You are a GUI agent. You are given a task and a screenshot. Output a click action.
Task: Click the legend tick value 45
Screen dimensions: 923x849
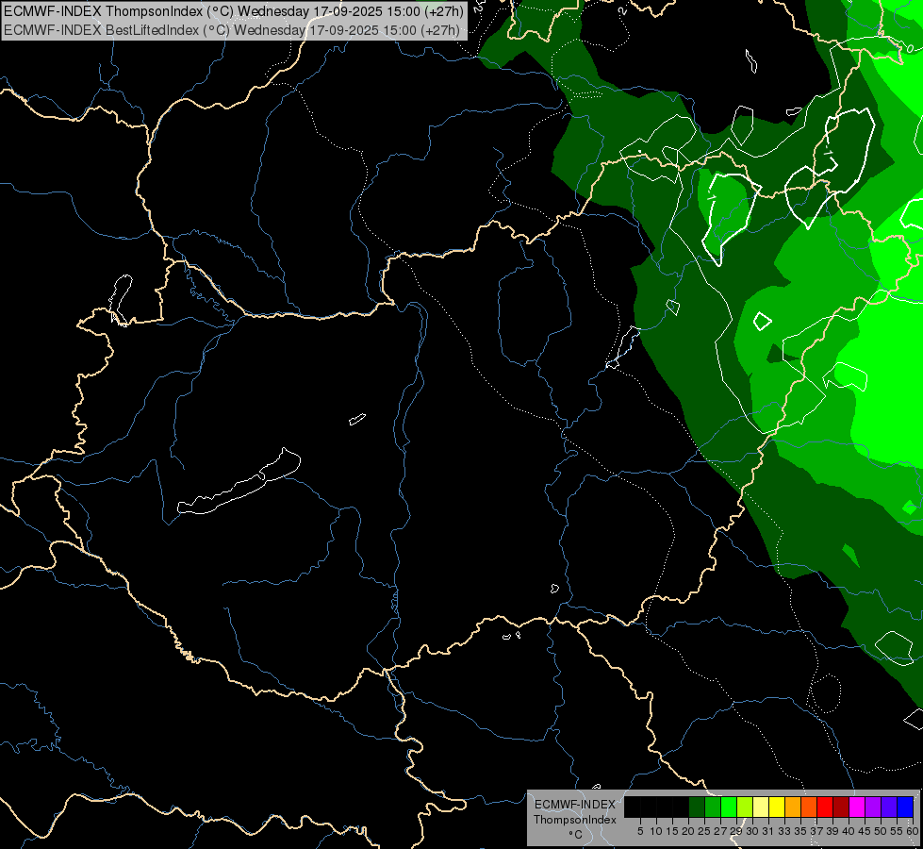click(x=865, y=831)
